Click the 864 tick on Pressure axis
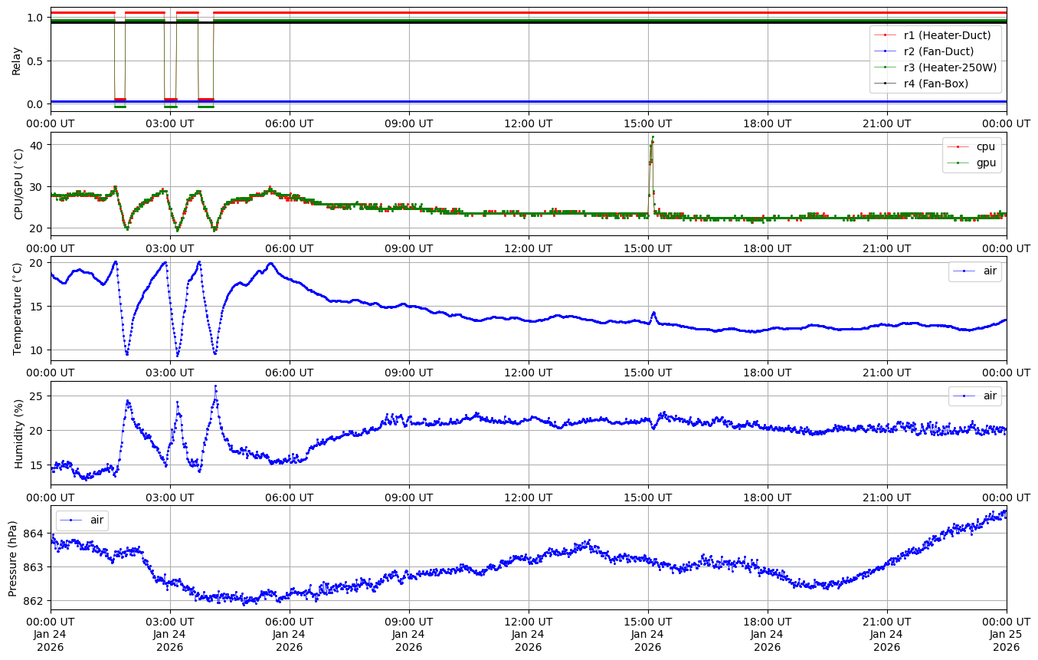 35,534
